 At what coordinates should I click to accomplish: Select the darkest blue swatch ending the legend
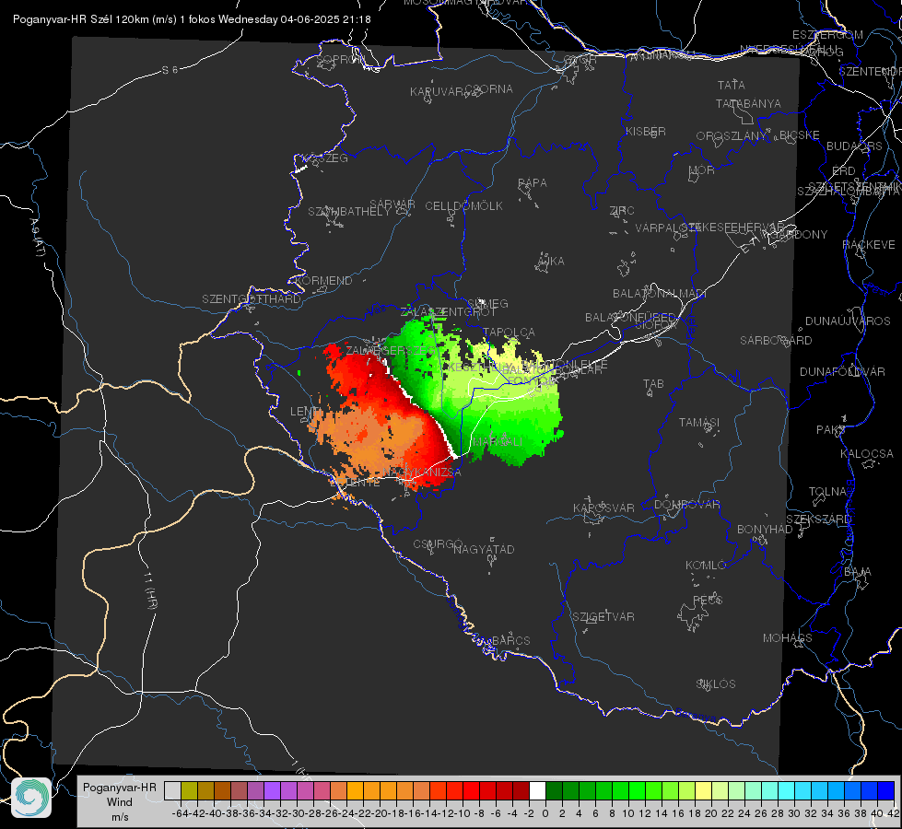tap(886, 790)
